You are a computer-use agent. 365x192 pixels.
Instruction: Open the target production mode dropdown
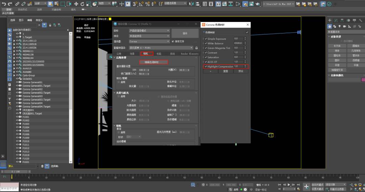[149, 31]
